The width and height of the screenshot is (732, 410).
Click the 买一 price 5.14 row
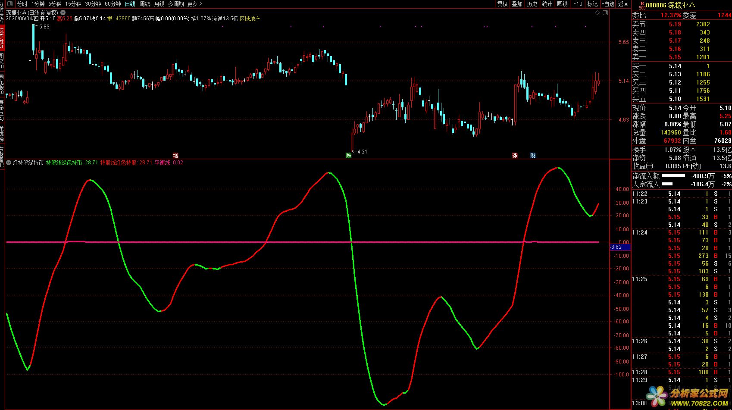coord(681,66)
